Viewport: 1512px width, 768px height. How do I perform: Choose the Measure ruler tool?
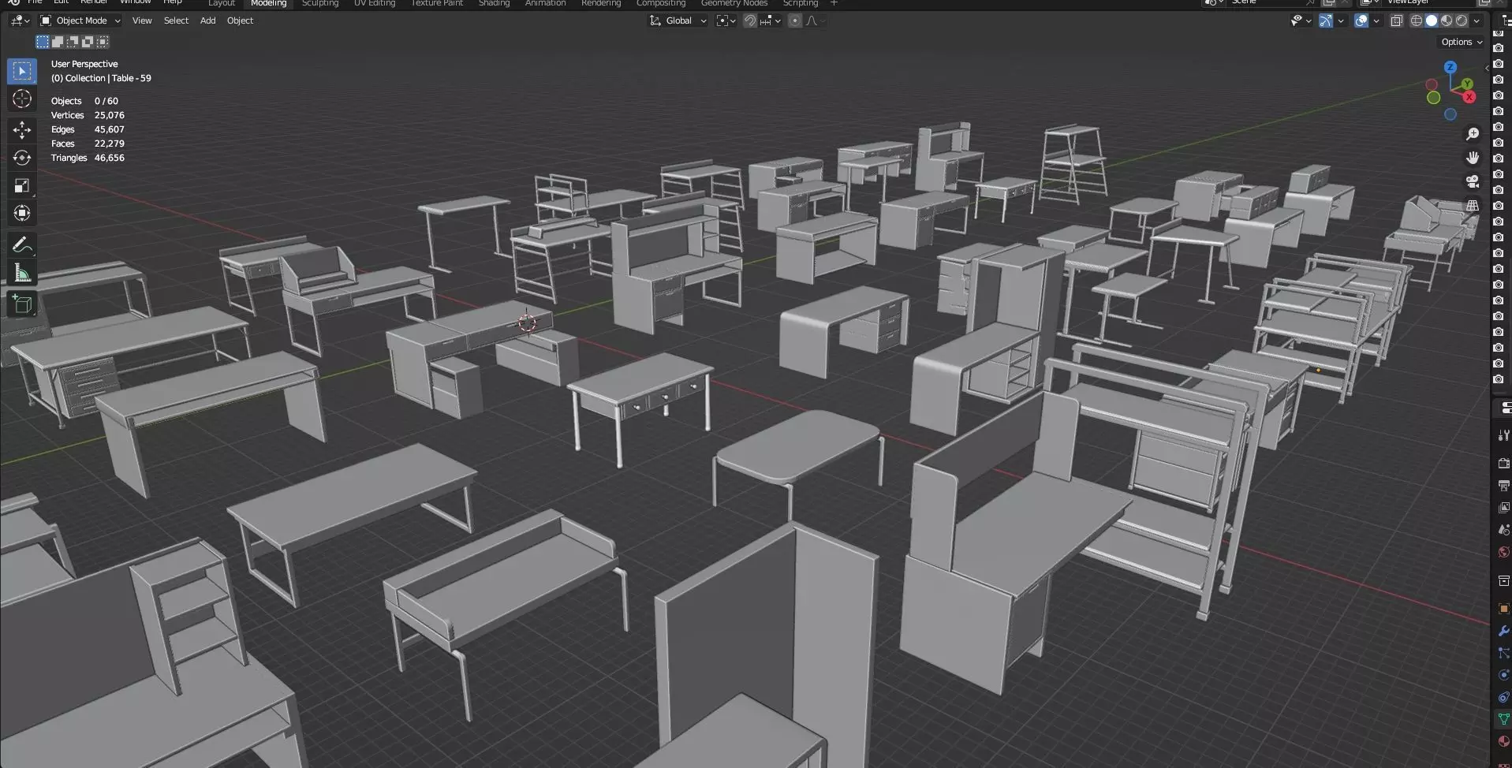coord(22,274)
